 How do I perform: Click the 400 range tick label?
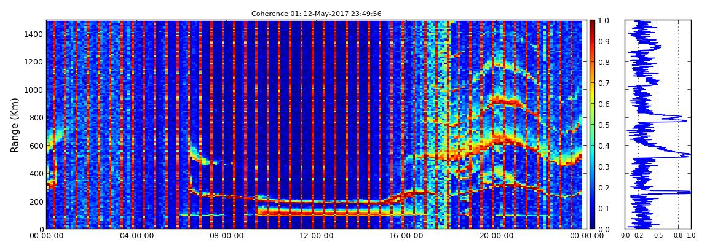pyautogui.click(x=37, y=173)
